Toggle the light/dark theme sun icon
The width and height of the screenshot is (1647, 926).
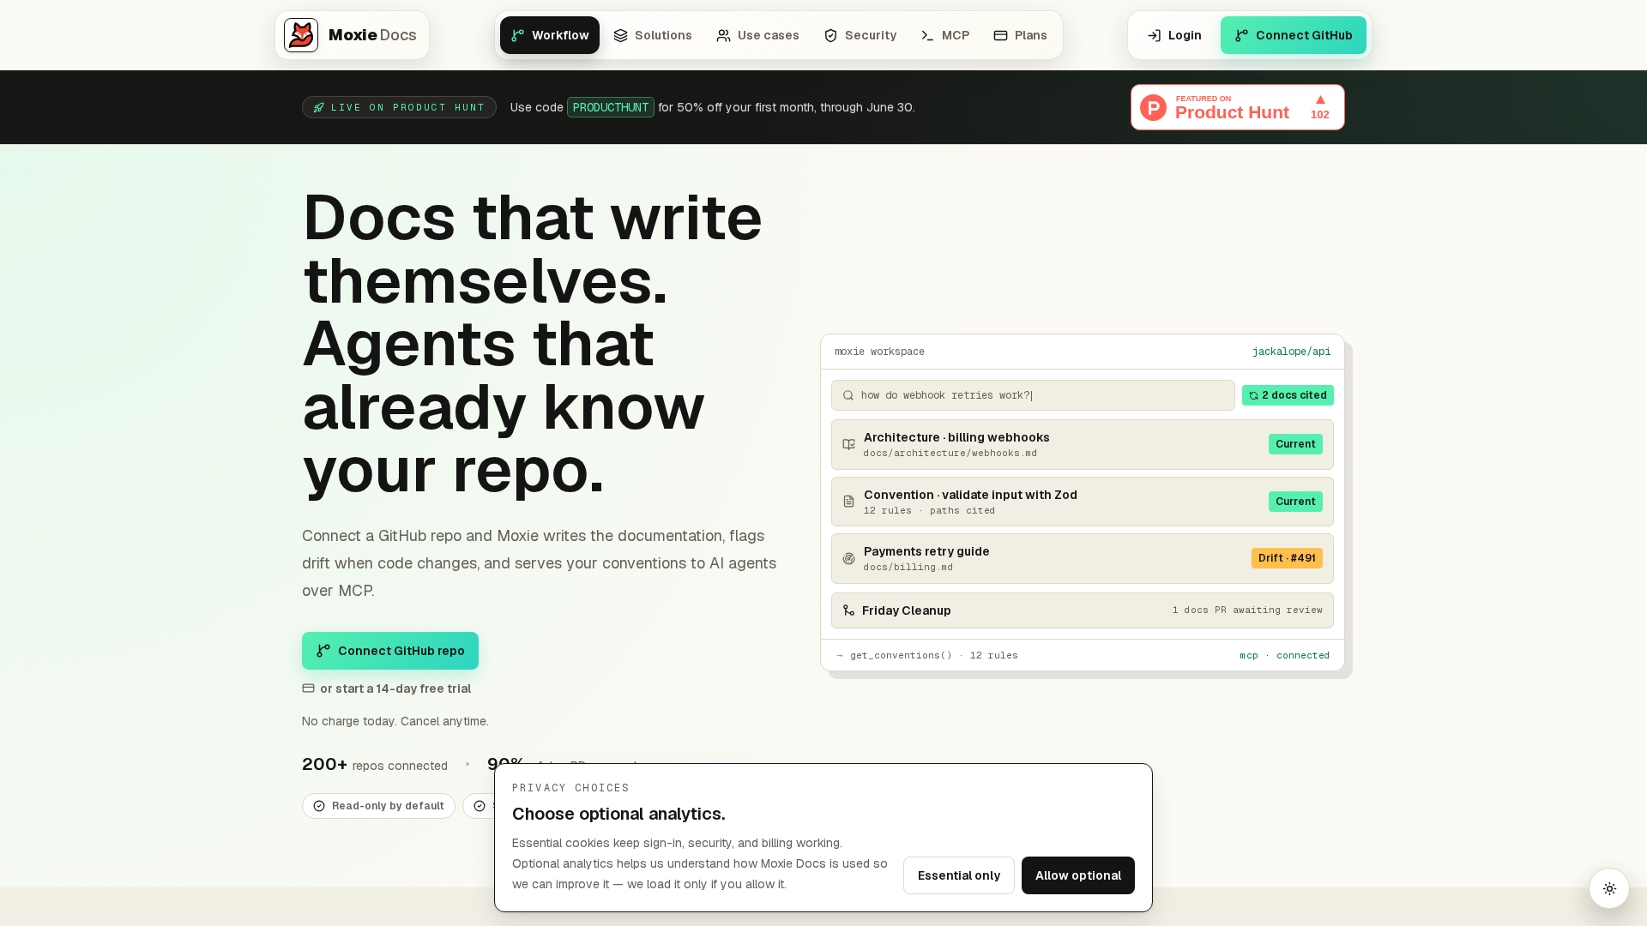tap(1609, 888)
